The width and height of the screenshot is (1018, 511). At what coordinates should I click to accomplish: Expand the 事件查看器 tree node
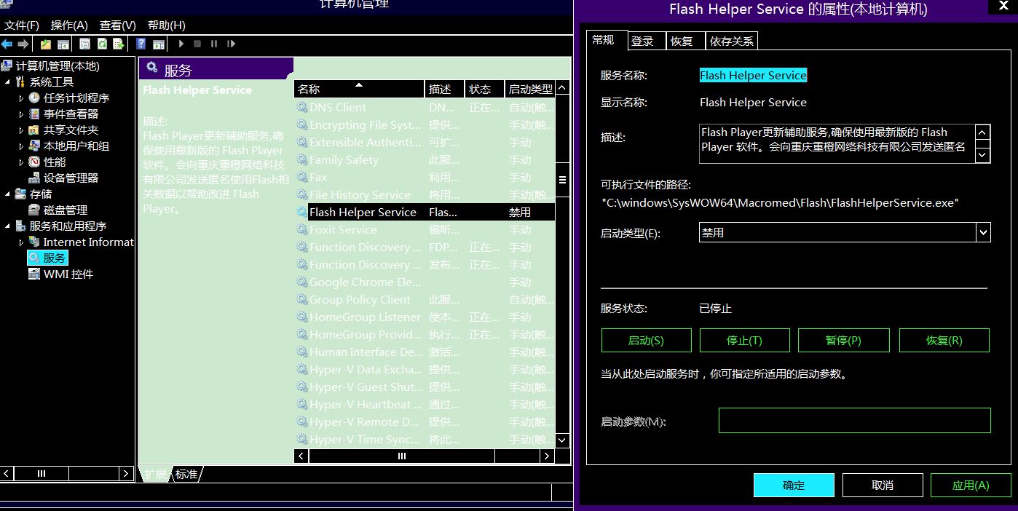pyautogui.click(x=21, y=114)
